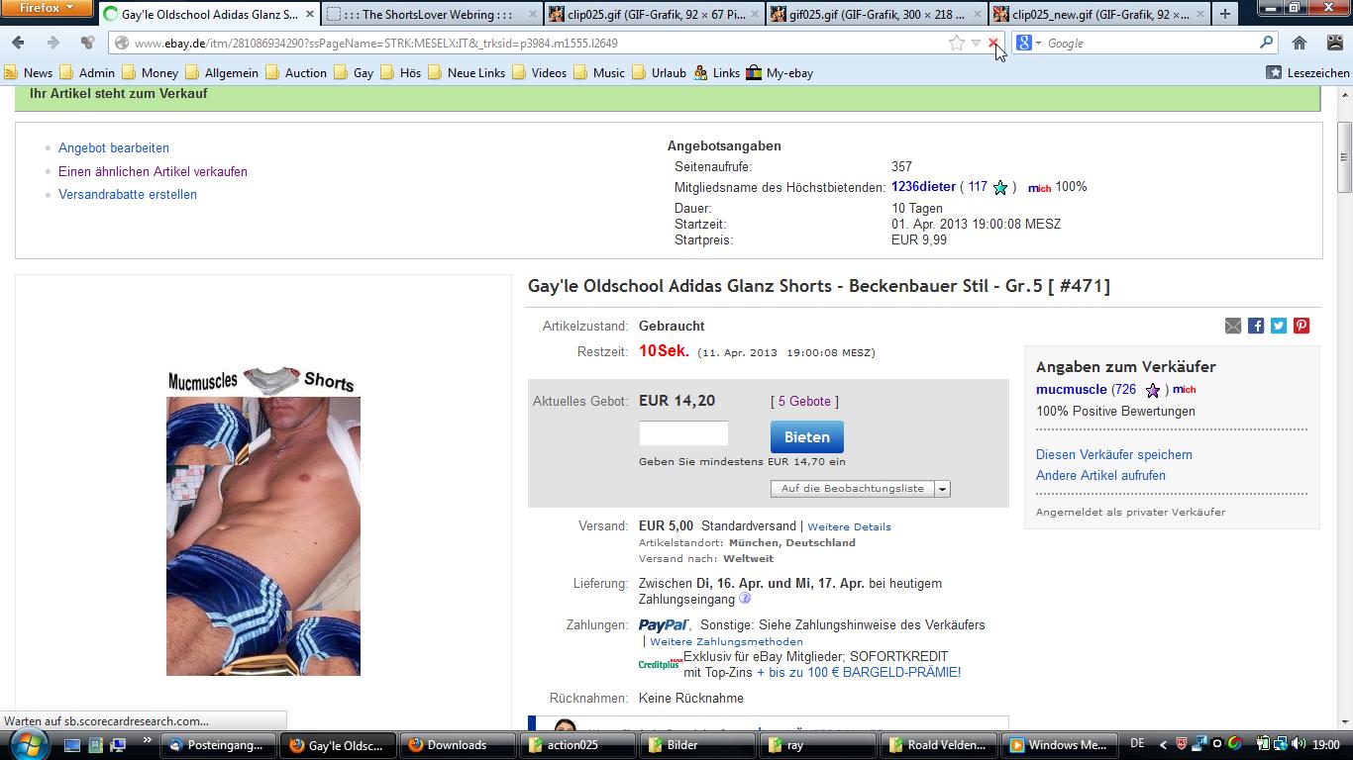
Task: Click the delivery info help icon
Action: (x=745, y=599)
